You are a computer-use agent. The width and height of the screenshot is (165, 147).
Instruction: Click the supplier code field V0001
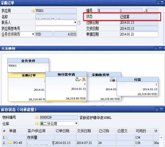pos(56,11)
